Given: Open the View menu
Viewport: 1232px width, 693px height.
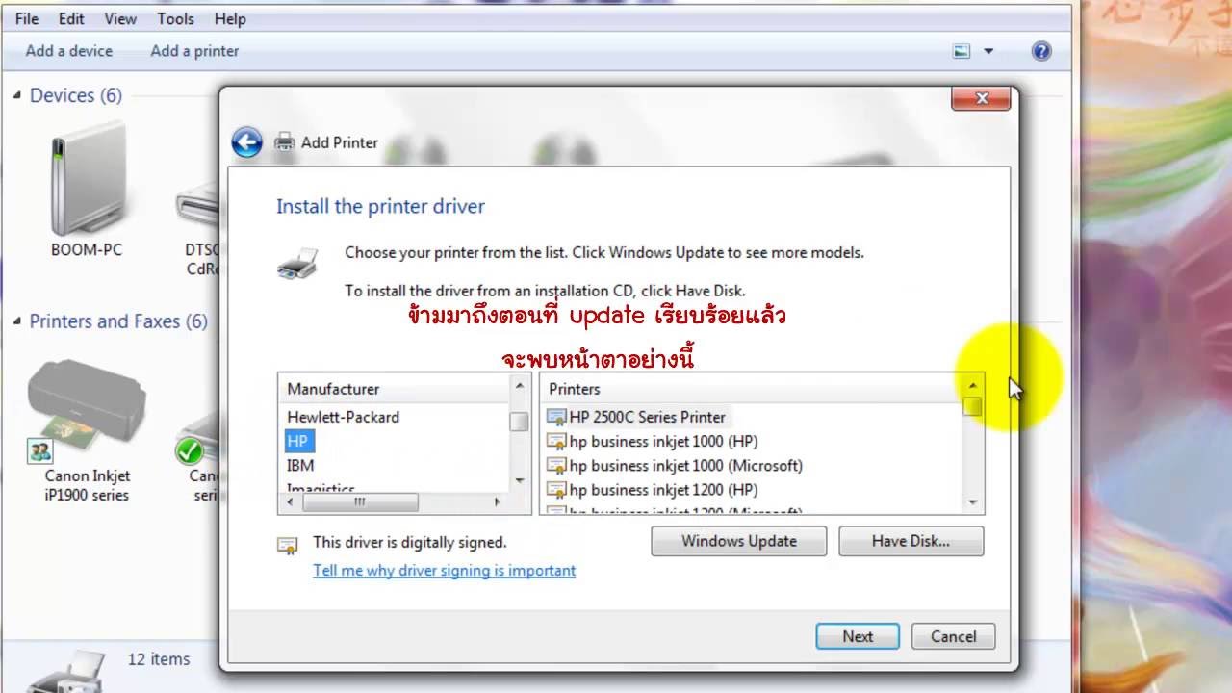Looking at the screenshot, I should tap(120, 18).
